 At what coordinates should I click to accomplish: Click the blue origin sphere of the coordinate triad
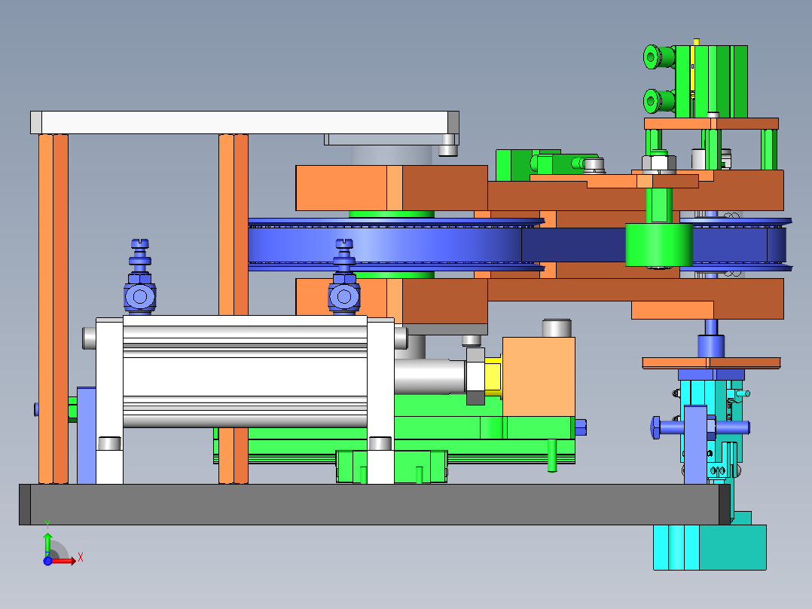pos(47,560)
